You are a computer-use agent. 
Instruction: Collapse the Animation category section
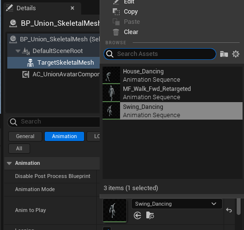click(9, 163)
